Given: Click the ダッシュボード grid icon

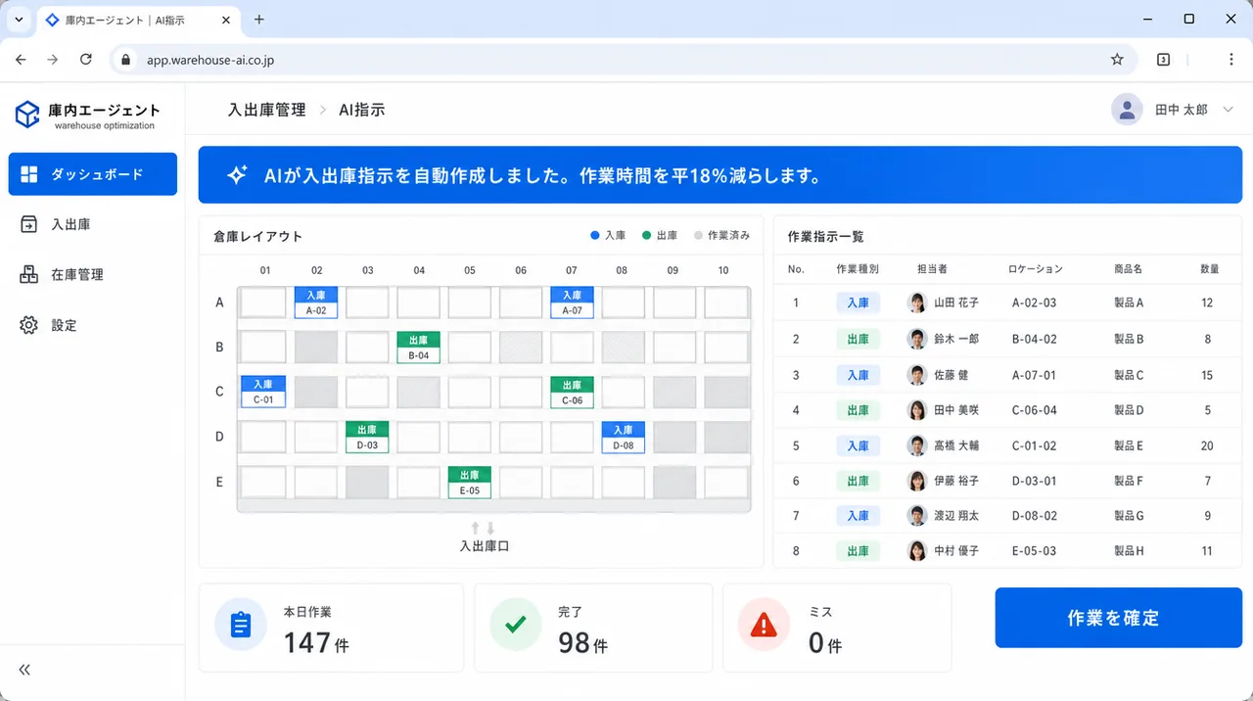Looking at the screenshot, I should click(28, 174).
